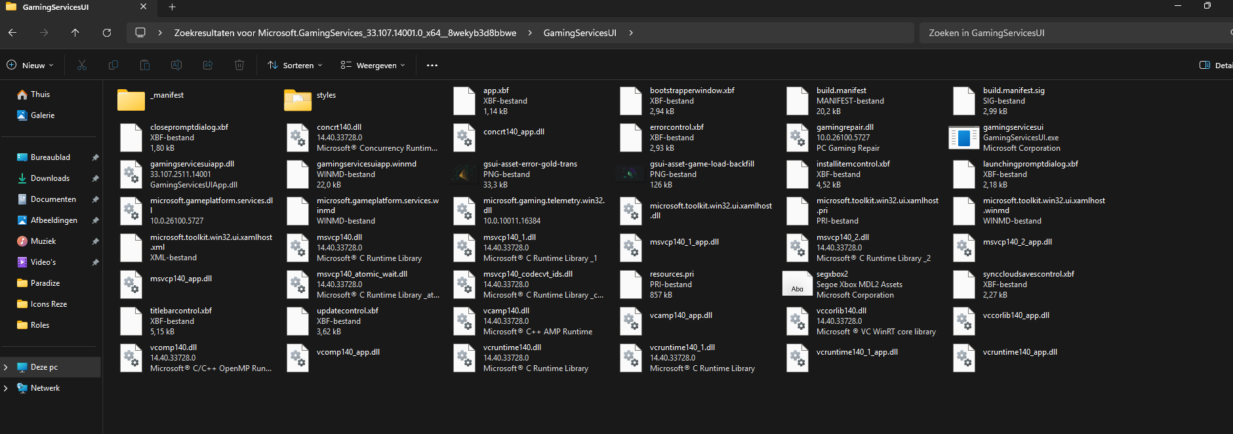The image size is (1233, 434).
Task: Click Zoekresultaten breadcrumb in address bar
Action: [345, 33]
